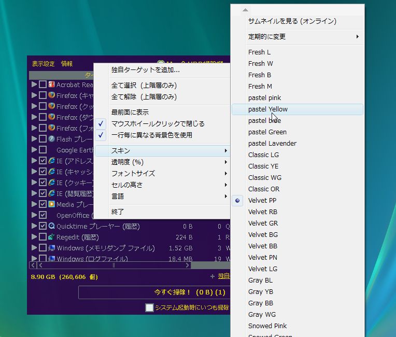Tick the Acrobat Reader checkbox
Viewport: 396px width, 337px height.
[x=43, y=85]
